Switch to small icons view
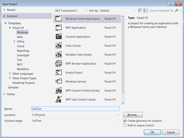 pos(140,10)
